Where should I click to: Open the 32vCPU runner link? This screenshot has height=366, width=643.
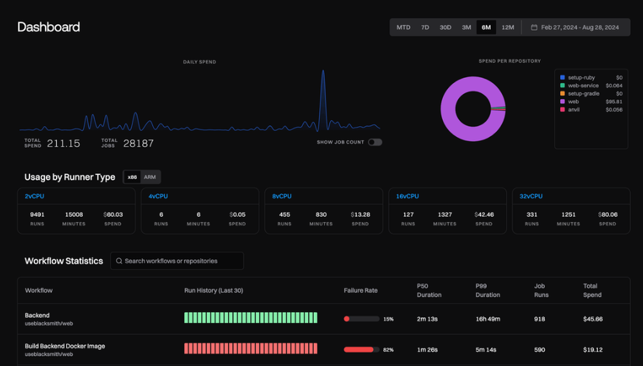(531, 196)
